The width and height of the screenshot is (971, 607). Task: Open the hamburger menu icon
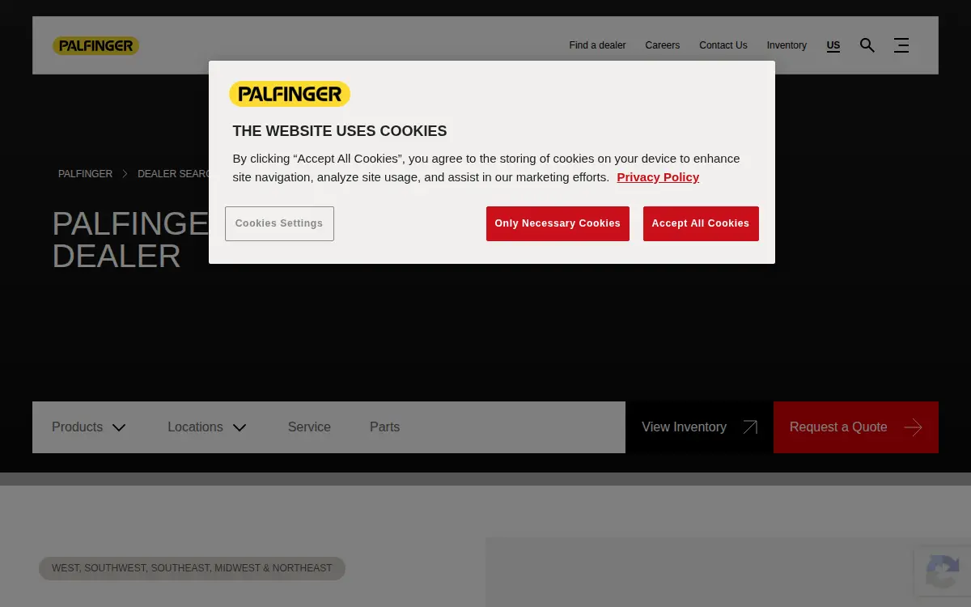click(x=901, y=45)
